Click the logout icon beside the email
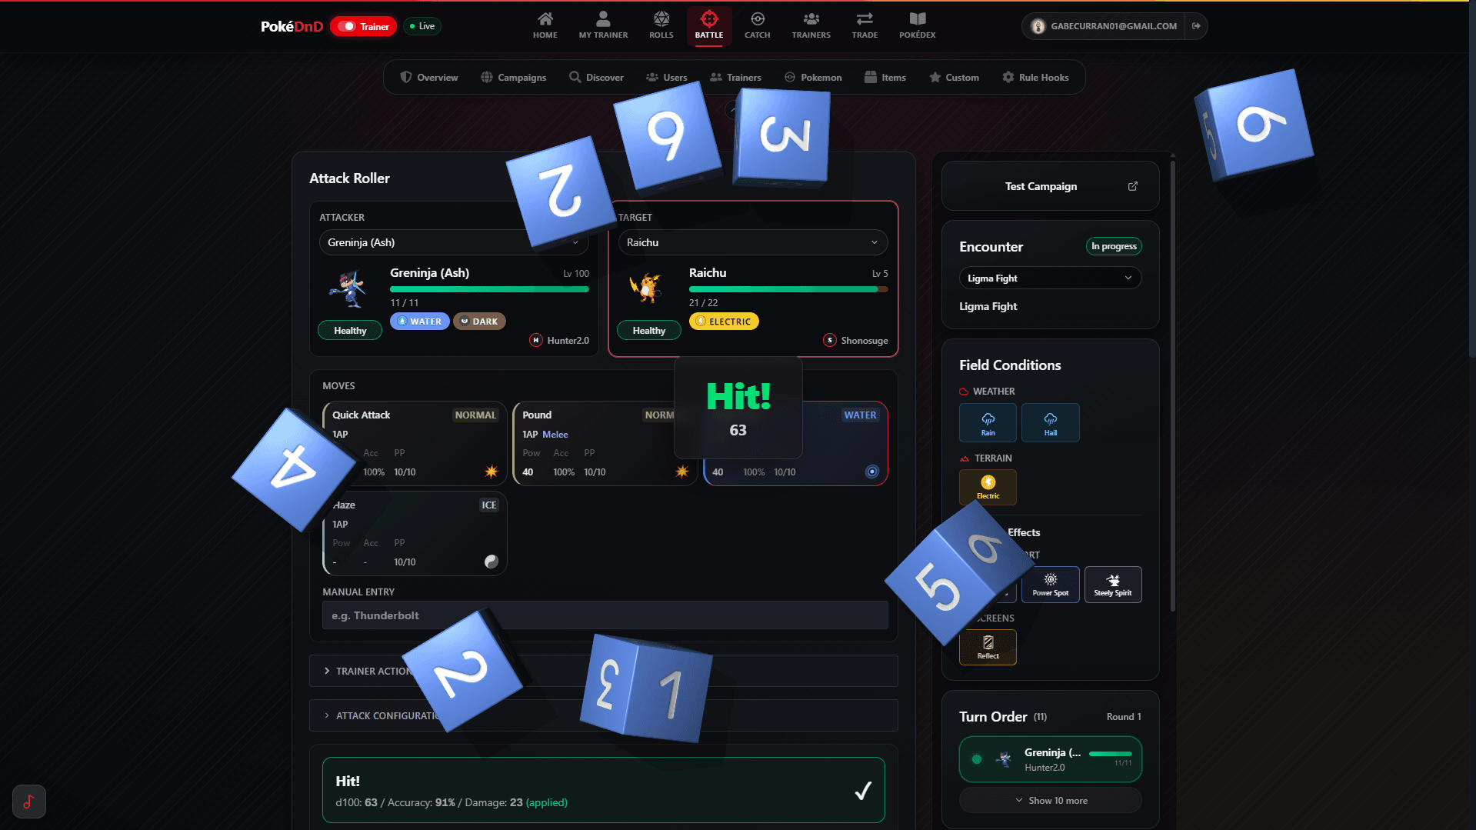Image resolution: width=1476 pixels, height=830 pixels. [1196, 26]
